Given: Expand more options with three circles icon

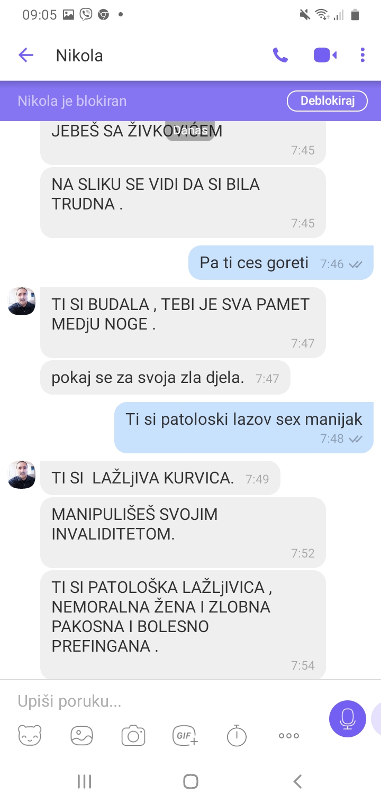Looking at the screenshot, I should tap(289, 736).
